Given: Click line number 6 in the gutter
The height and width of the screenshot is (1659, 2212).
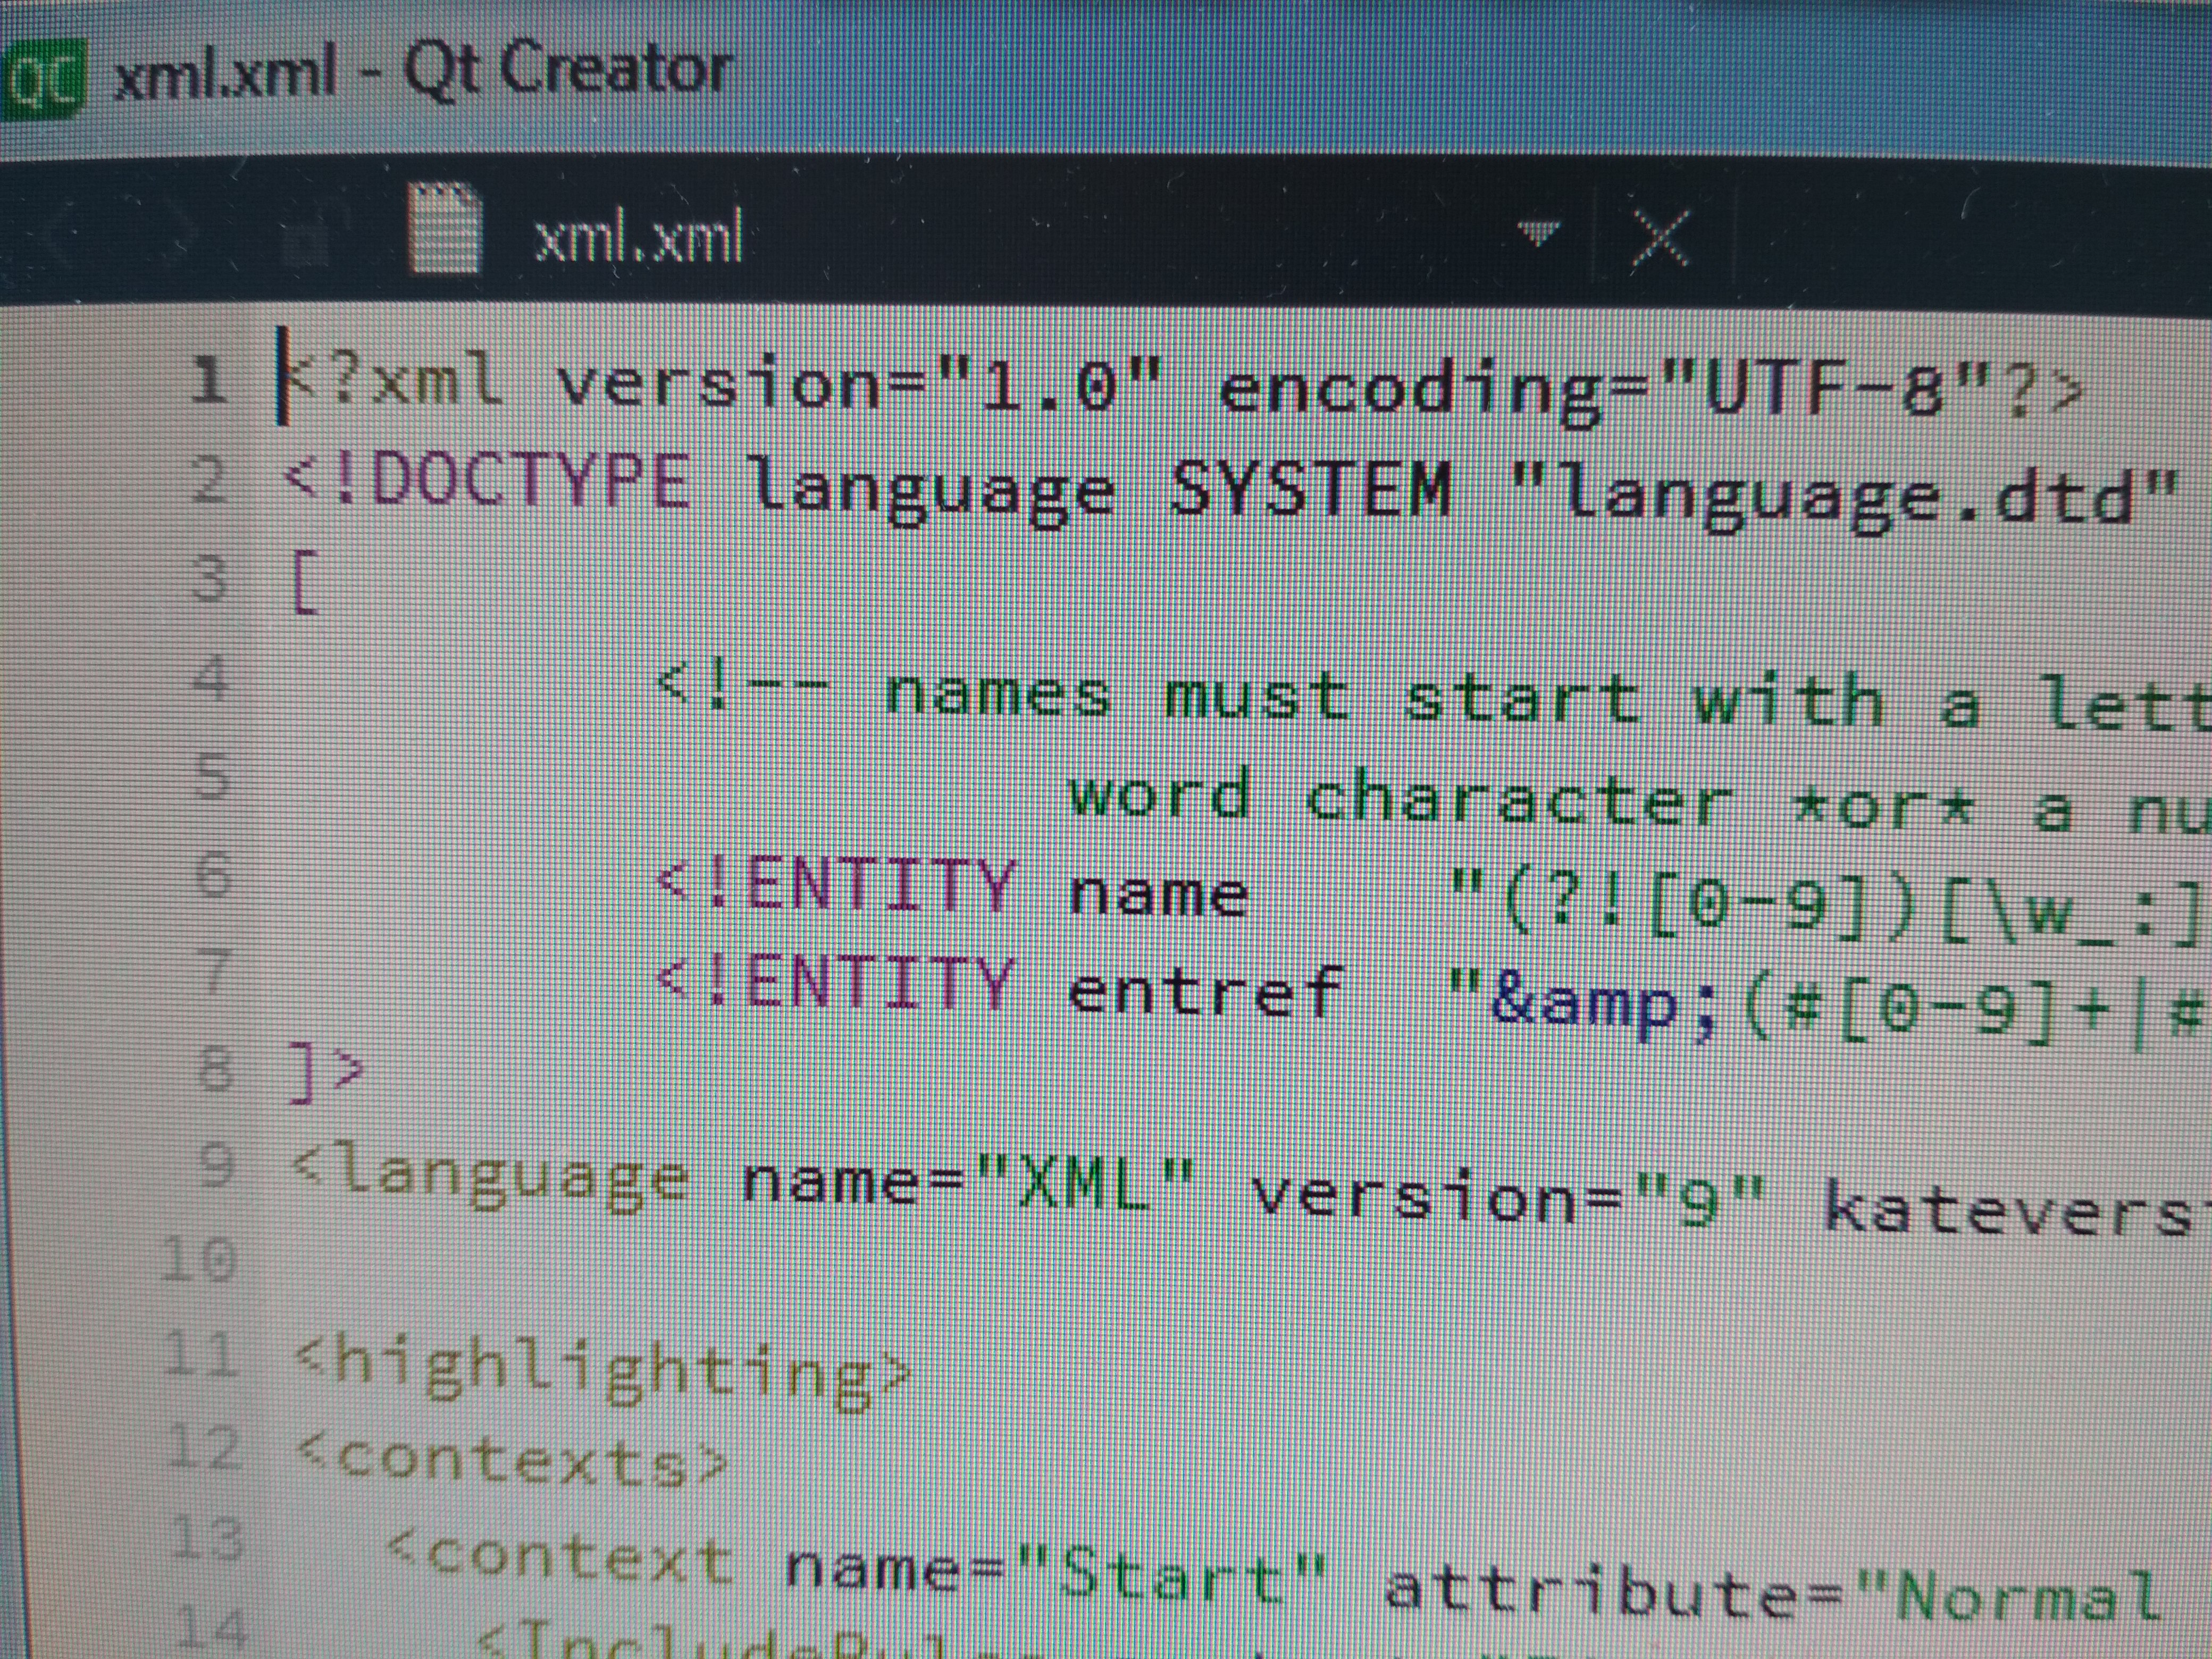Looking at the screenshot, I should pos(213,874).
